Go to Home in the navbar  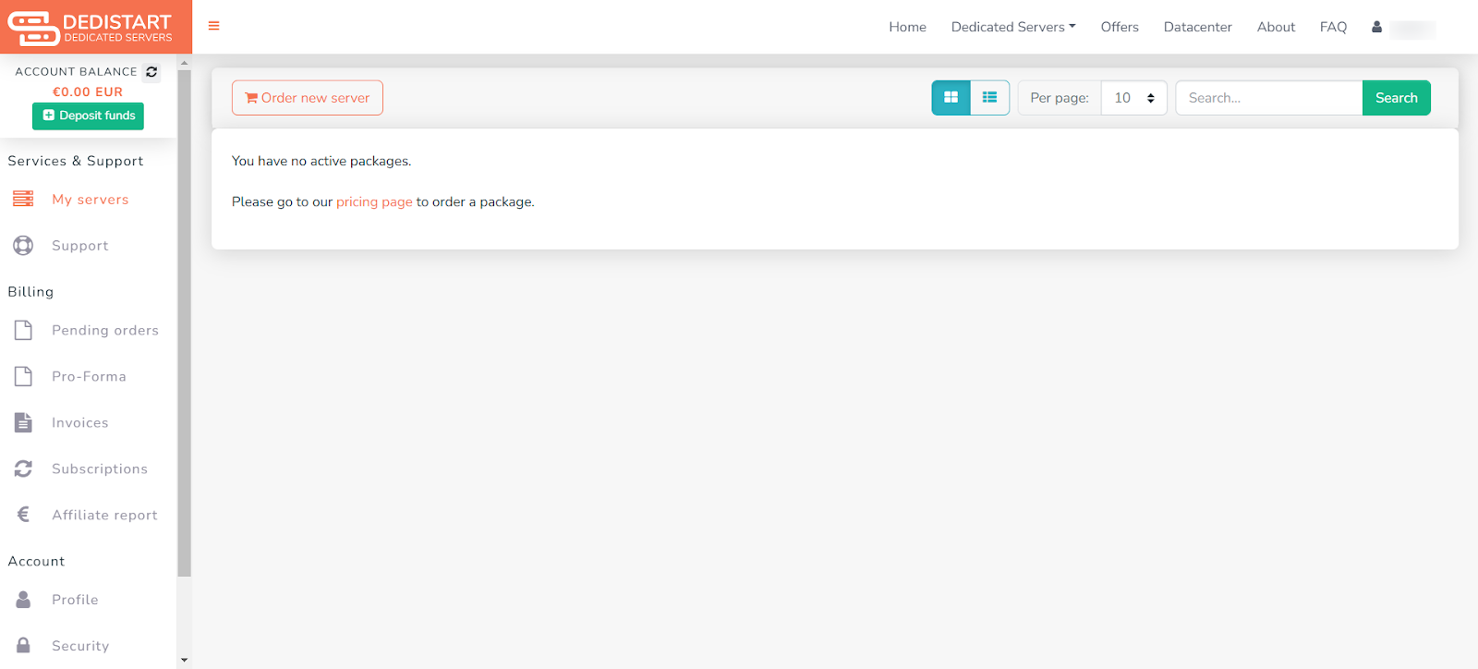907,27
